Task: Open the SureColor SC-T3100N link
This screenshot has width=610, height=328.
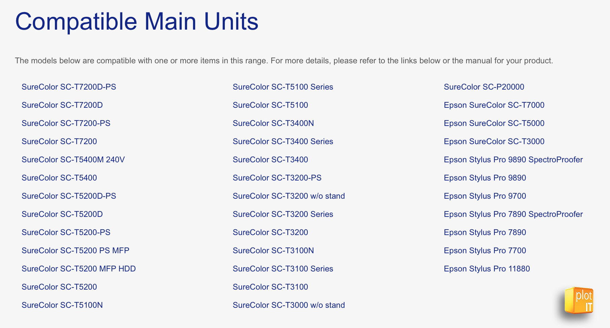Action: [x=273, y=251]
